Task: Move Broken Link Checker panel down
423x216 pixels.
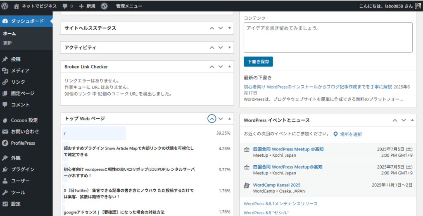Action: (x=221, y=66)
